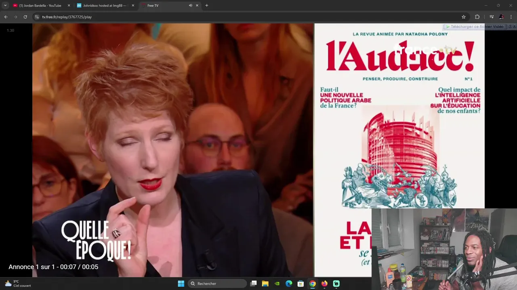Image resolution: width=517 pixels, height=290 pixels.
Task: Click the Rechercher taskbar search box
Action: point(217,284)
